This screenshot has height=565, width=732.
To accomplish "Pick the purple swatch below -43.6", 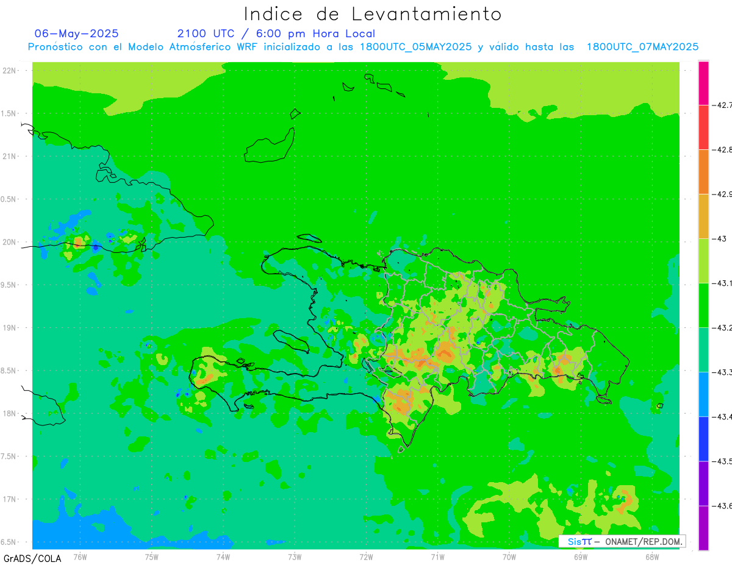I will [x=703, y=528].
